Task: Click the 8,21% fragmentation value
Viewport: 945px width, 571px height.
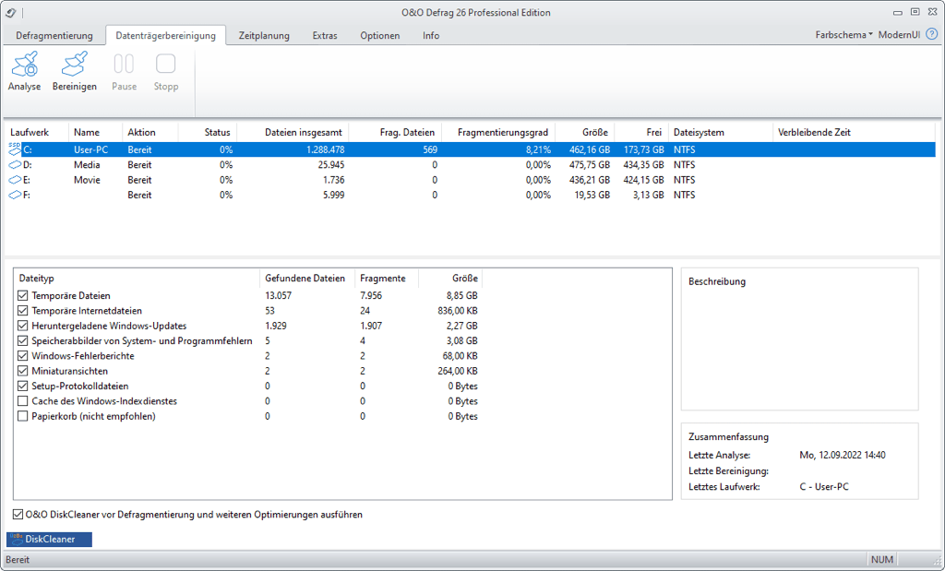Action: pos(538,149)
